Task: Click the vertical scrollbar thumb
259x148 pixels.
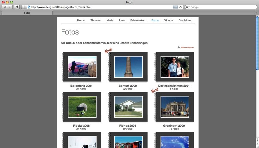Action: pyautogui.click(x=257, y=42)
